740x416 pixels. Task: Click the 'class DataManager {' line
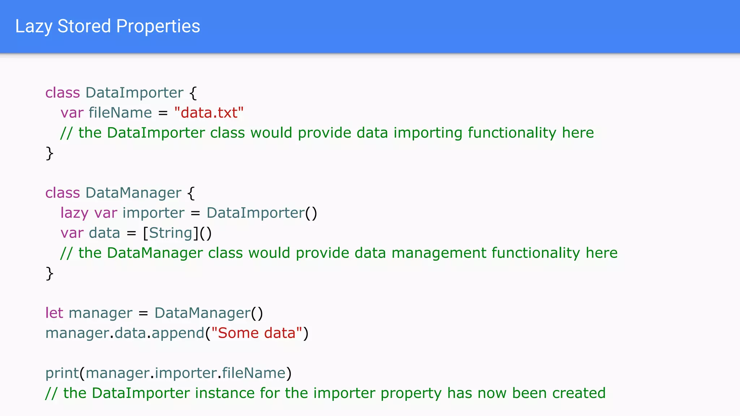(x=120, y=193)
